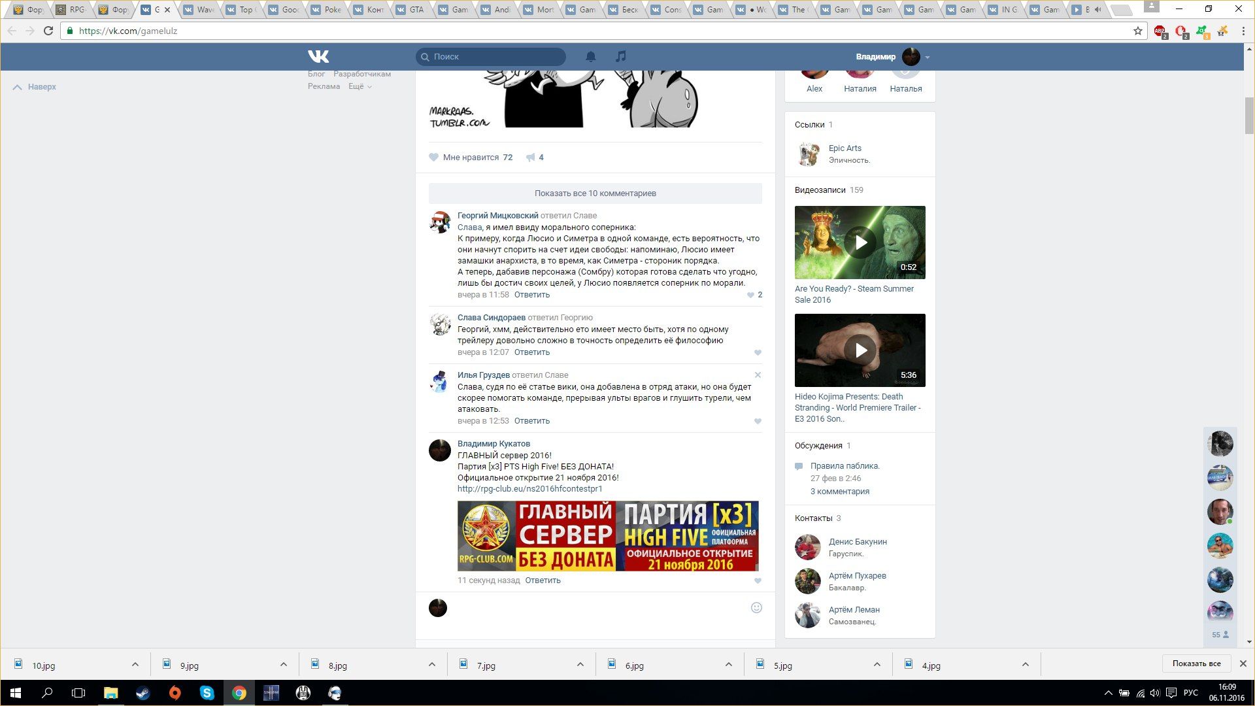Open emoji picker in comment field
Image resolution: width=1255 pixels, height=706 pixels.
756,608
